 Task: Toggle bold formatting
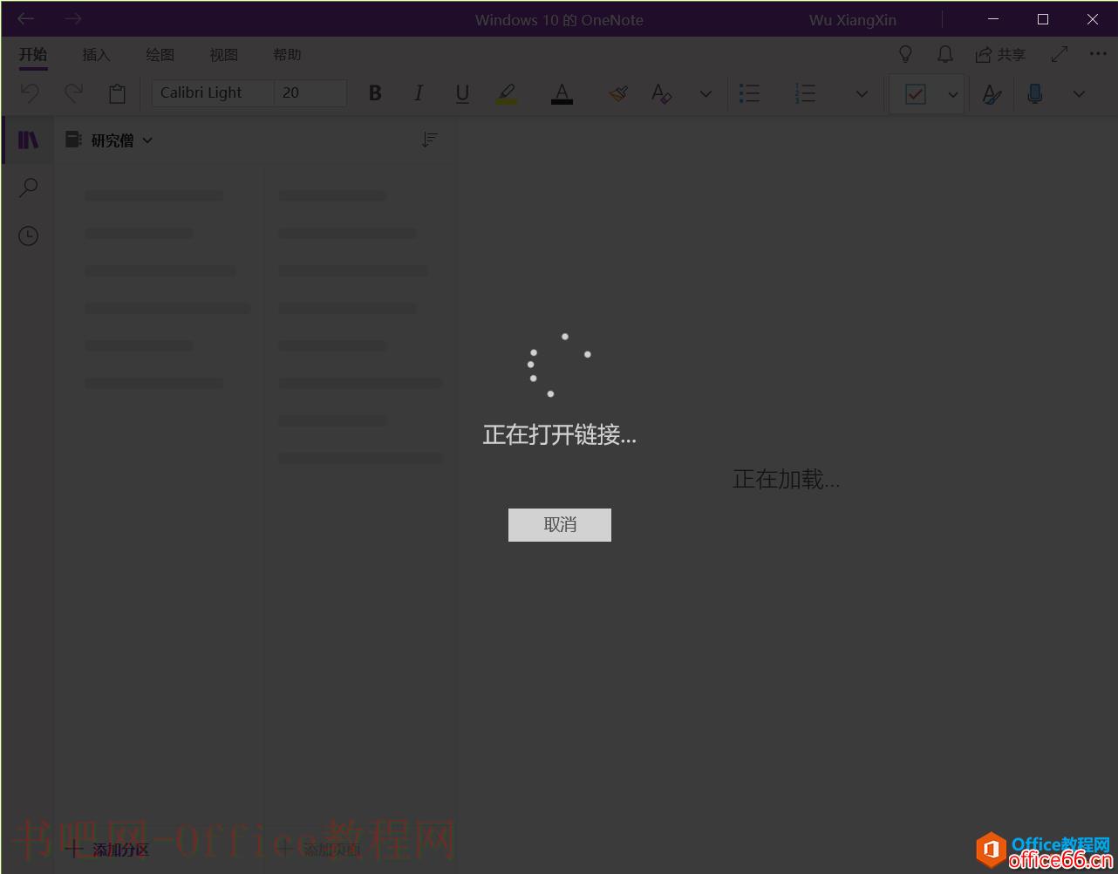click(375, 92)
